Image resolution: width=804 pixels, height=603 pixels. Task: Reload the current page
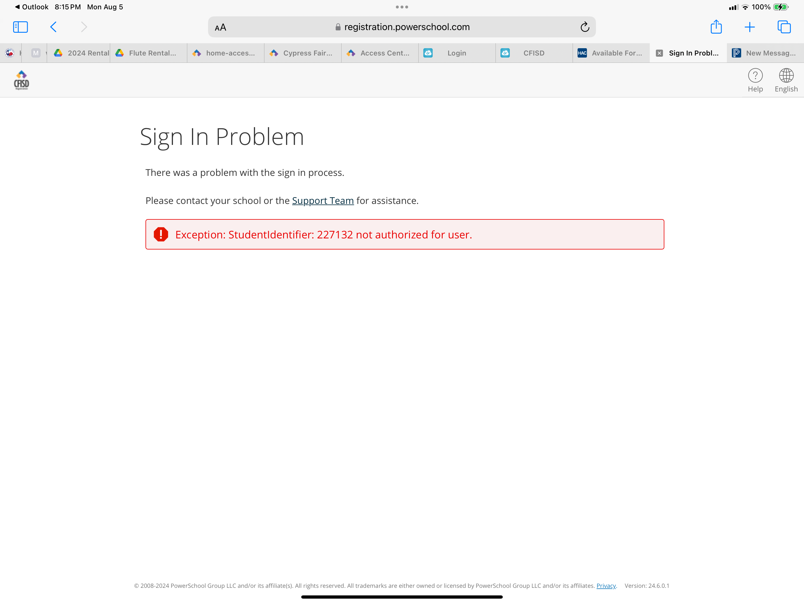point(585,27)
